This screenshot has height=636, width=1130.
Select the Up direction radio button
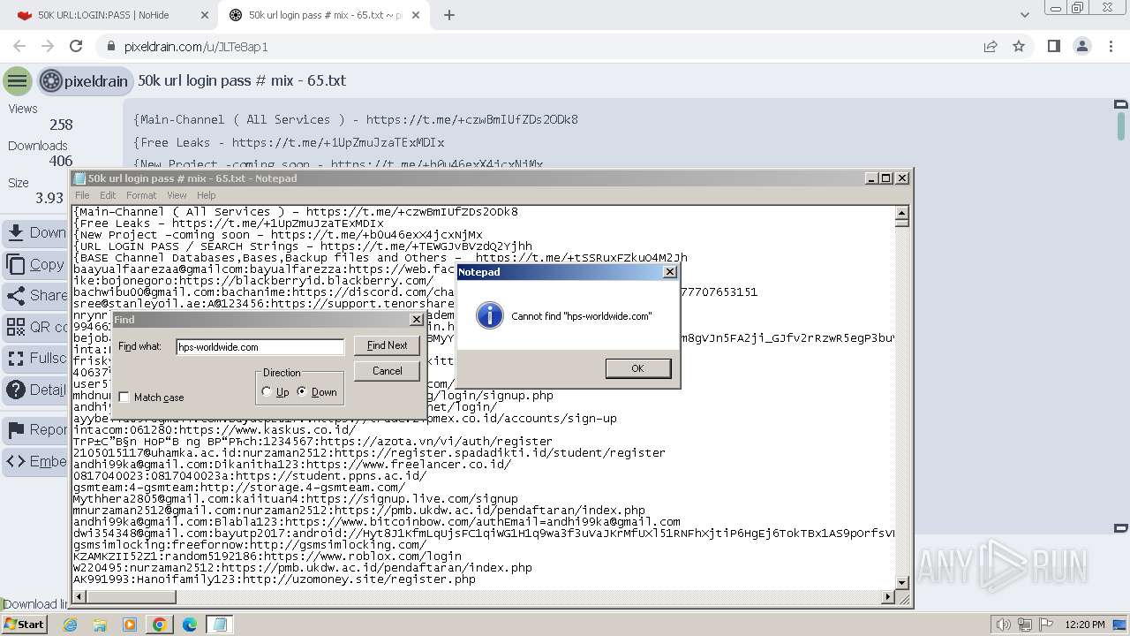tap(267, 392)
